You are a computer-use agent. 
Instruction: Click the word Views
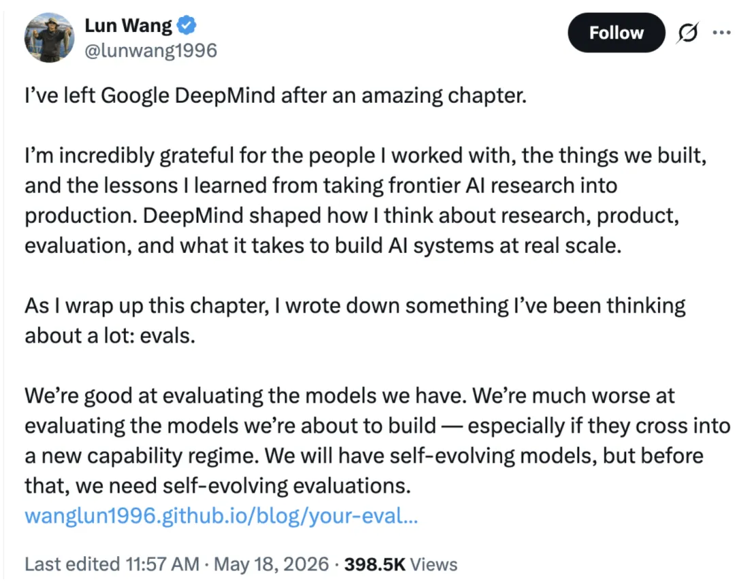[x=434, y=564]
